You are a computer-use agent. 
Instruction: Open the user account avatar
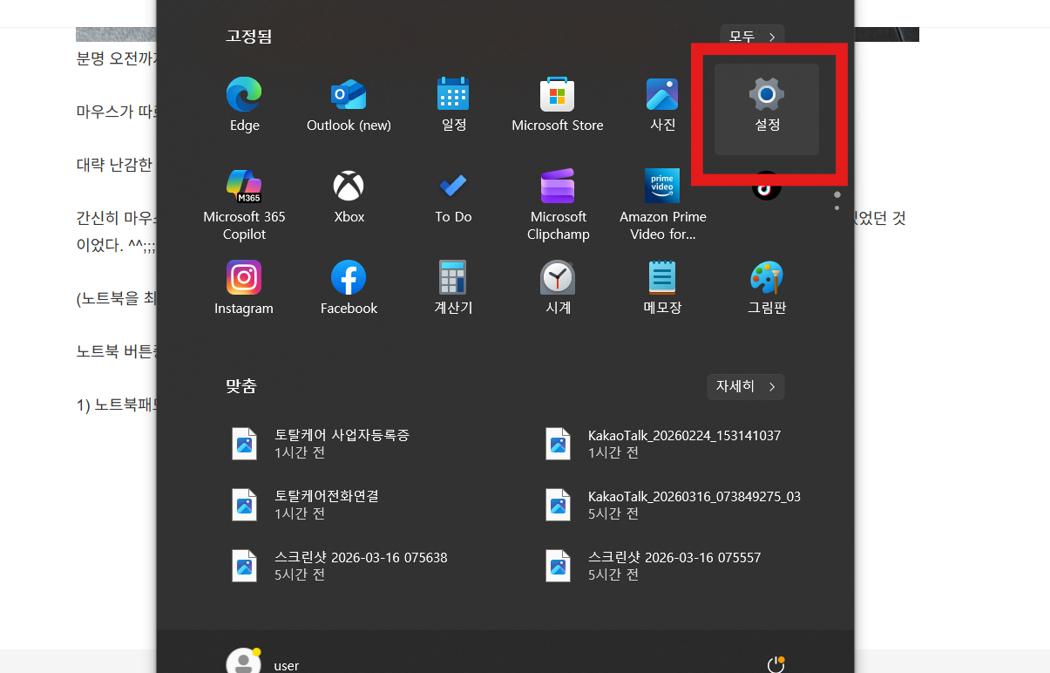(243, 663)
